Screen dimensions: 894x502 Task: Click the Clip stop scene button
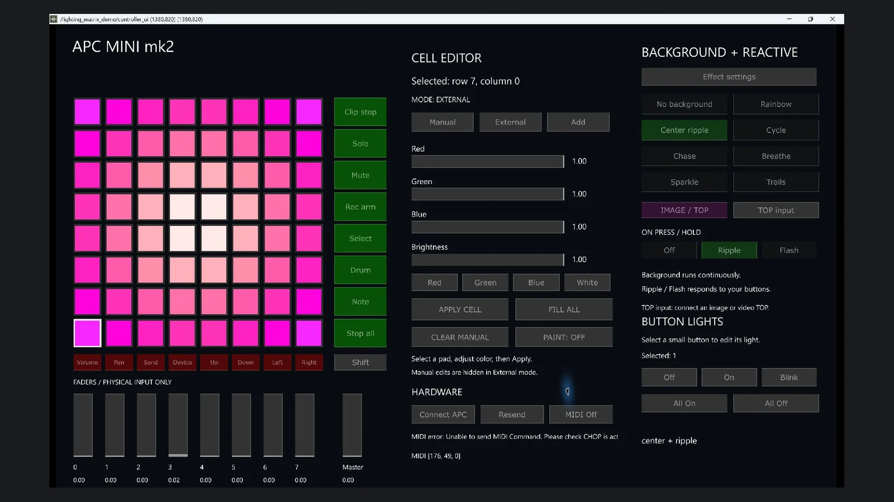(360, 112)
